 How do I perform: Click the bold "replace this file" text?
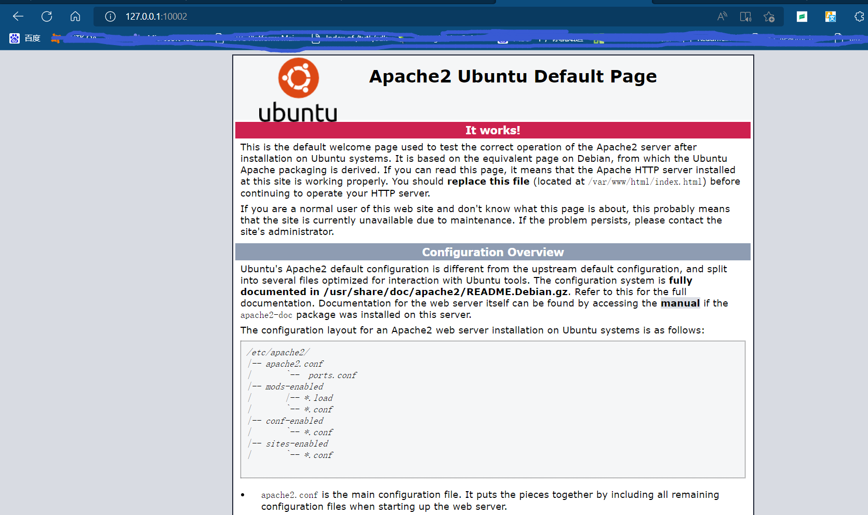click(x=488, y=182)
